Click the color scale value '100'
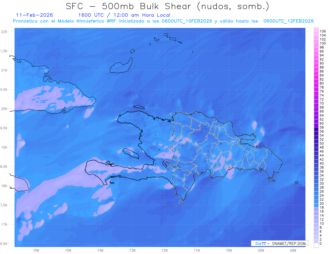 [323, 43]
